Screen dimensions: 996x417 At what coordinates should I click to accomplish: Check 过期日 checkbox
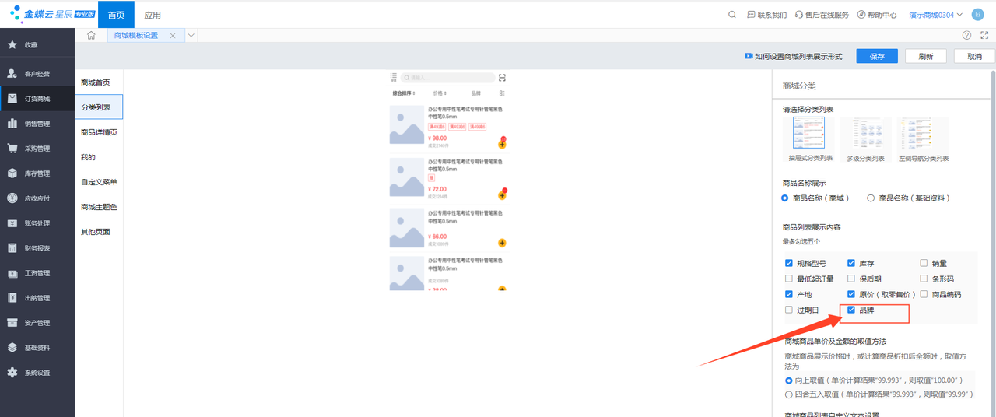[789, 310]
